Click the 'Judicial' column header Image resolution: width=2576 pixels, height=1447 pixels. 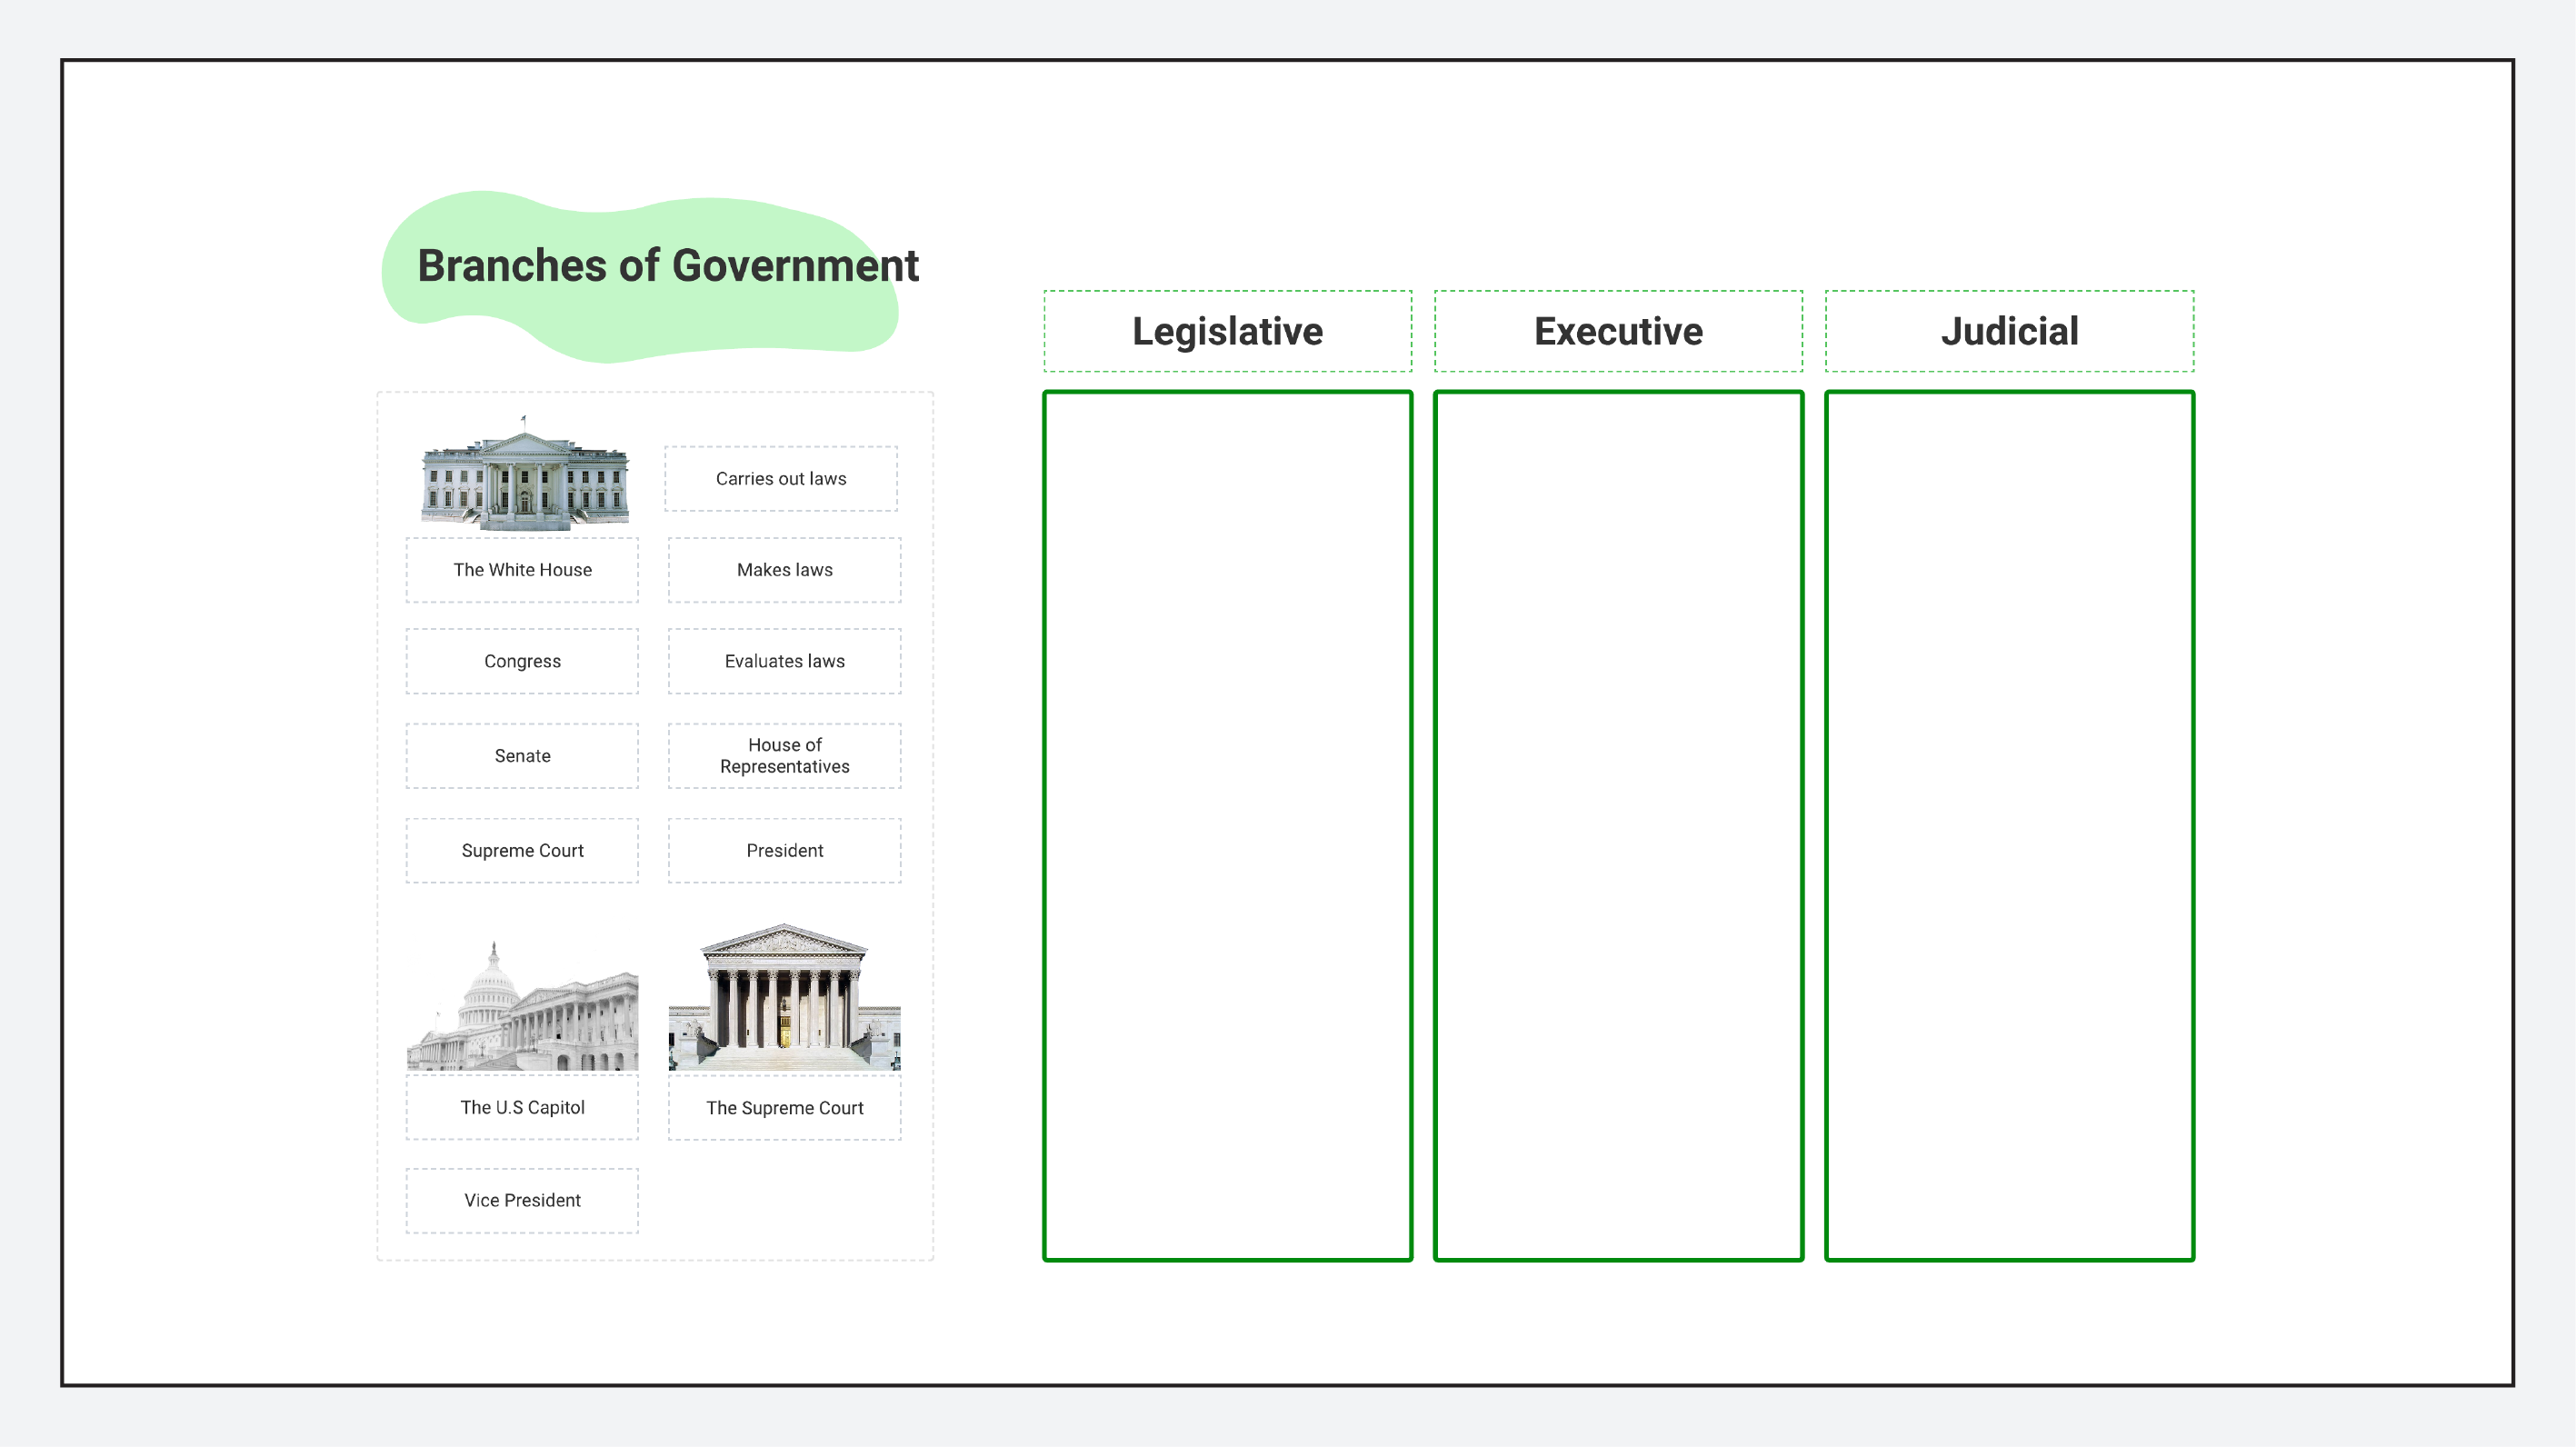[2008, 331]
